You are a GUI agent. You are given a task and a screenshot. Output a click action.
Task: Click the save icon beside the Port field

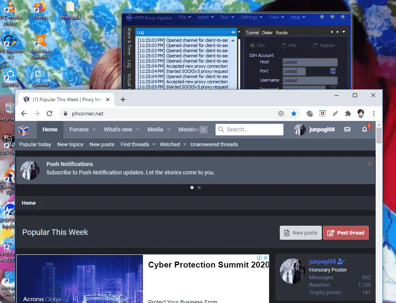pyautogui.click(x=333, y=71)
